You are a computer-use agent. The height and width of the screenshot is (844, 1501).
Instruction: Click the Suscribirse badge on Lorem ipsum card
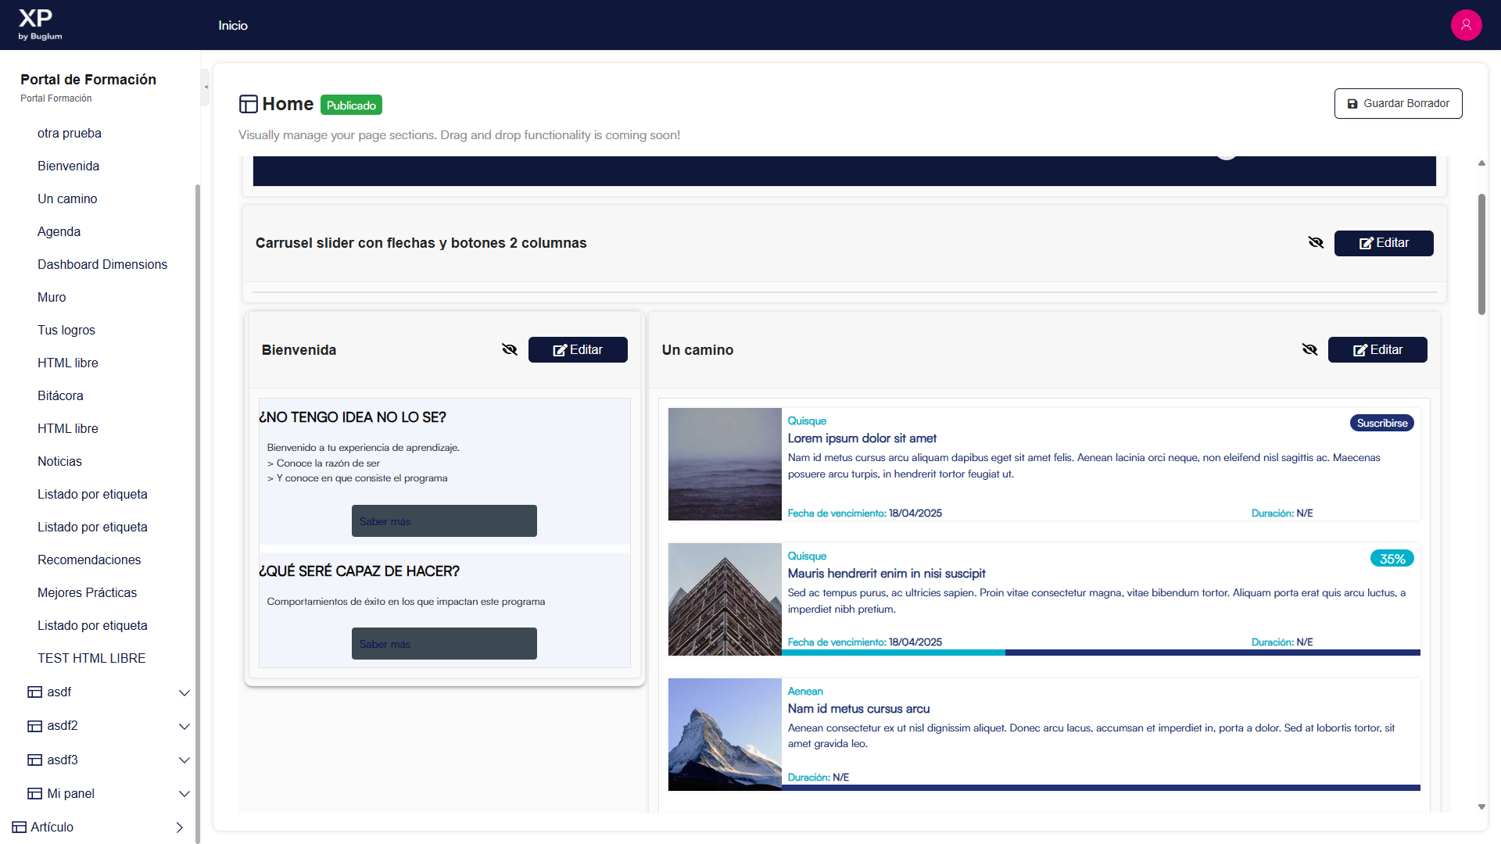[x=1382, y=423]
